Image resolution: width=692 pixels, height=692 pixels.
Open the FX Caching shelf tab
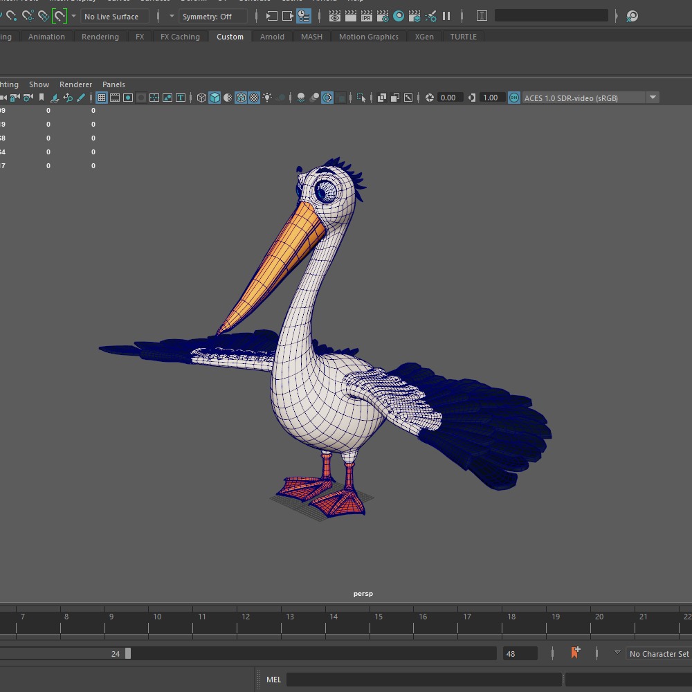[x=180, y=37]
